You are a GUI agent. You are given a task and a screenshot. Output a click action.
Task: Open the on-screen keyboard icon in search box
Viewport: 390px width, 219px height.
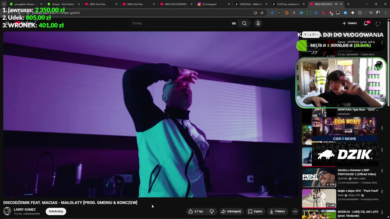(x=234, y=23)
